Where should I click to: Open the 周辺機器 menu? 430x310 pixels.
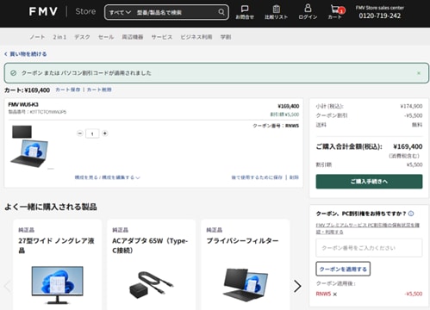pyautogui.click(x=133, y=37)
